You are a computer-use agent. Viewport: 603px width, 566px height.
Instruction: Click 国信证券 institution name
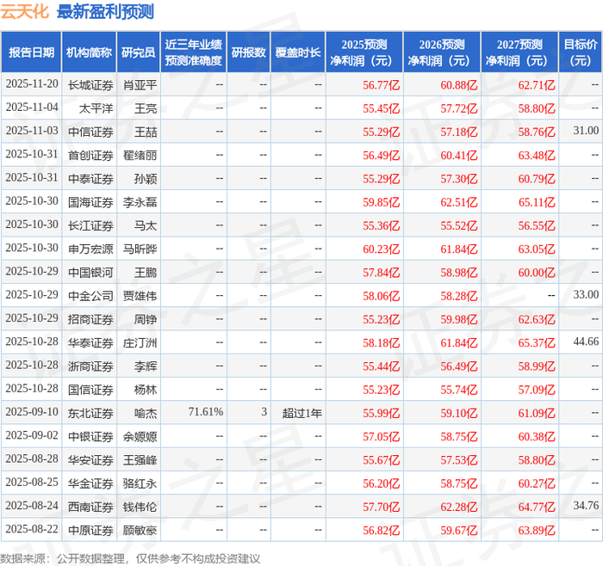pos(90,390)
